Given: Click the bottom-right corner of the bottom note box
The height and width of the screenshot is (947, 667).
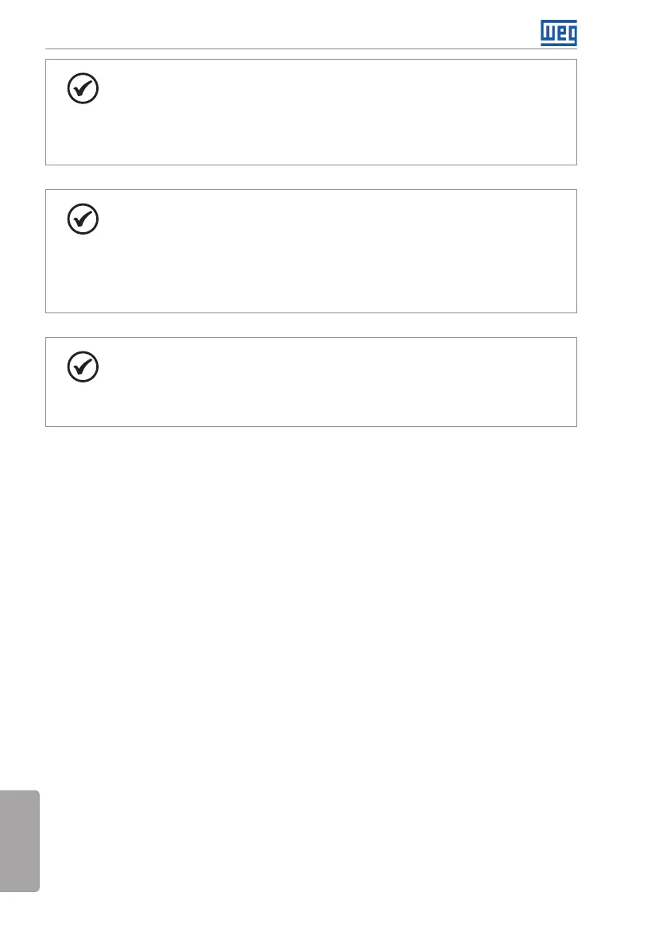Looking at the screenshot, I should coord(576,425).
